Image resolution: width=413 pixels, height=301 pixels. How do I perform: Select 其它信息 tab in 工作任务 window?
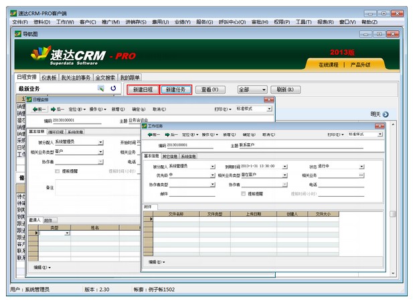pos(169,157)
